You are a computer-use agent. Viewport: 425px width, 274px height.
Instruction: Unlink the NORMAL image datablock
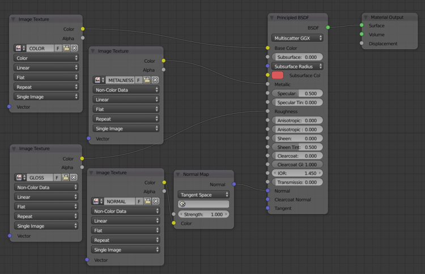tap(155, 202)
